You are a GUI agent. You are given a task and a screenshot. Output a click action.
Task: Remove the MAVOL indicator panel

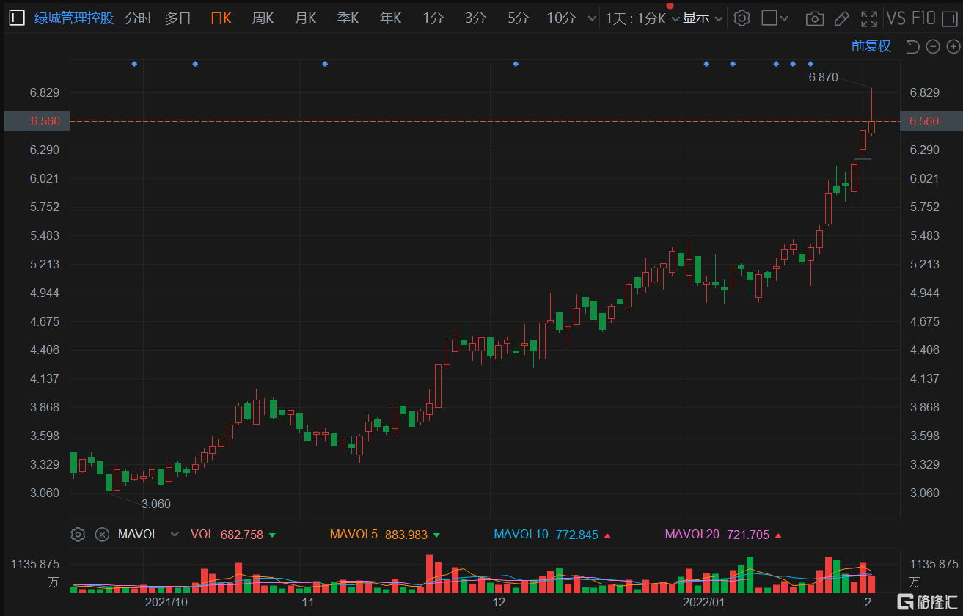coord(103,534)
